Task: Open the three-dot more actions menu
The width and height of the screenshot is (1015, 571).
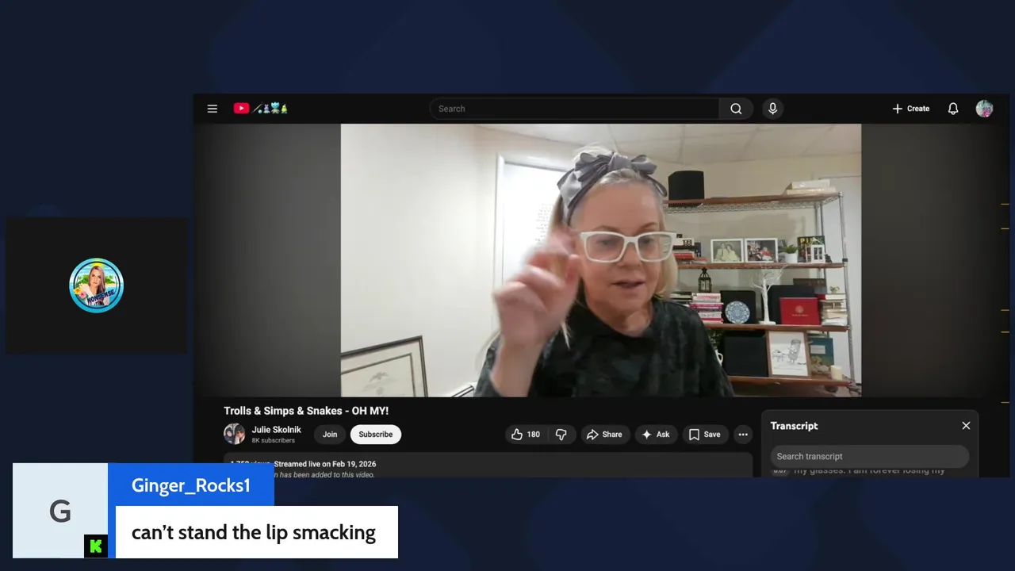Action: point(743,435)
